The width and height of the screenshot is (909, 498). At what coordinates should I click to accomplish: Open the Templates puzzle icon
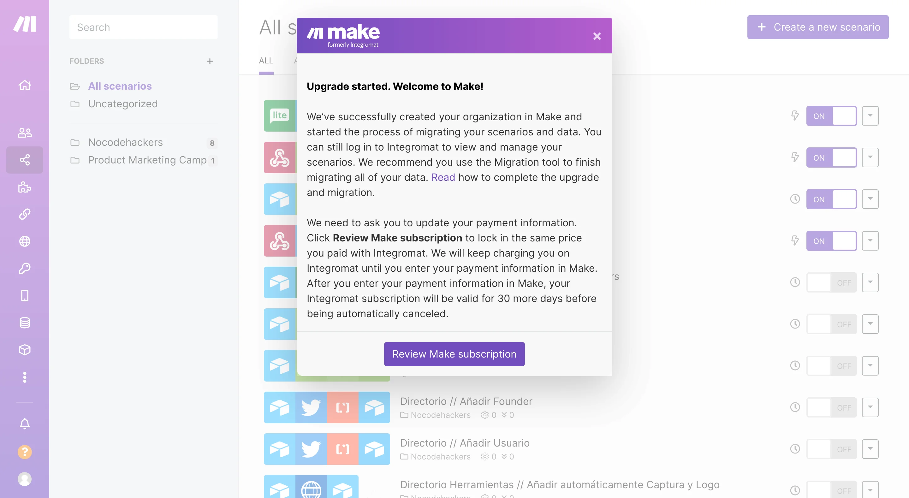coord(25,187)
